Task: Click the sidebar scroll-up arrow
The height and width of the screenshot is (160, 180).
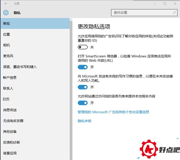Action: 71,19
